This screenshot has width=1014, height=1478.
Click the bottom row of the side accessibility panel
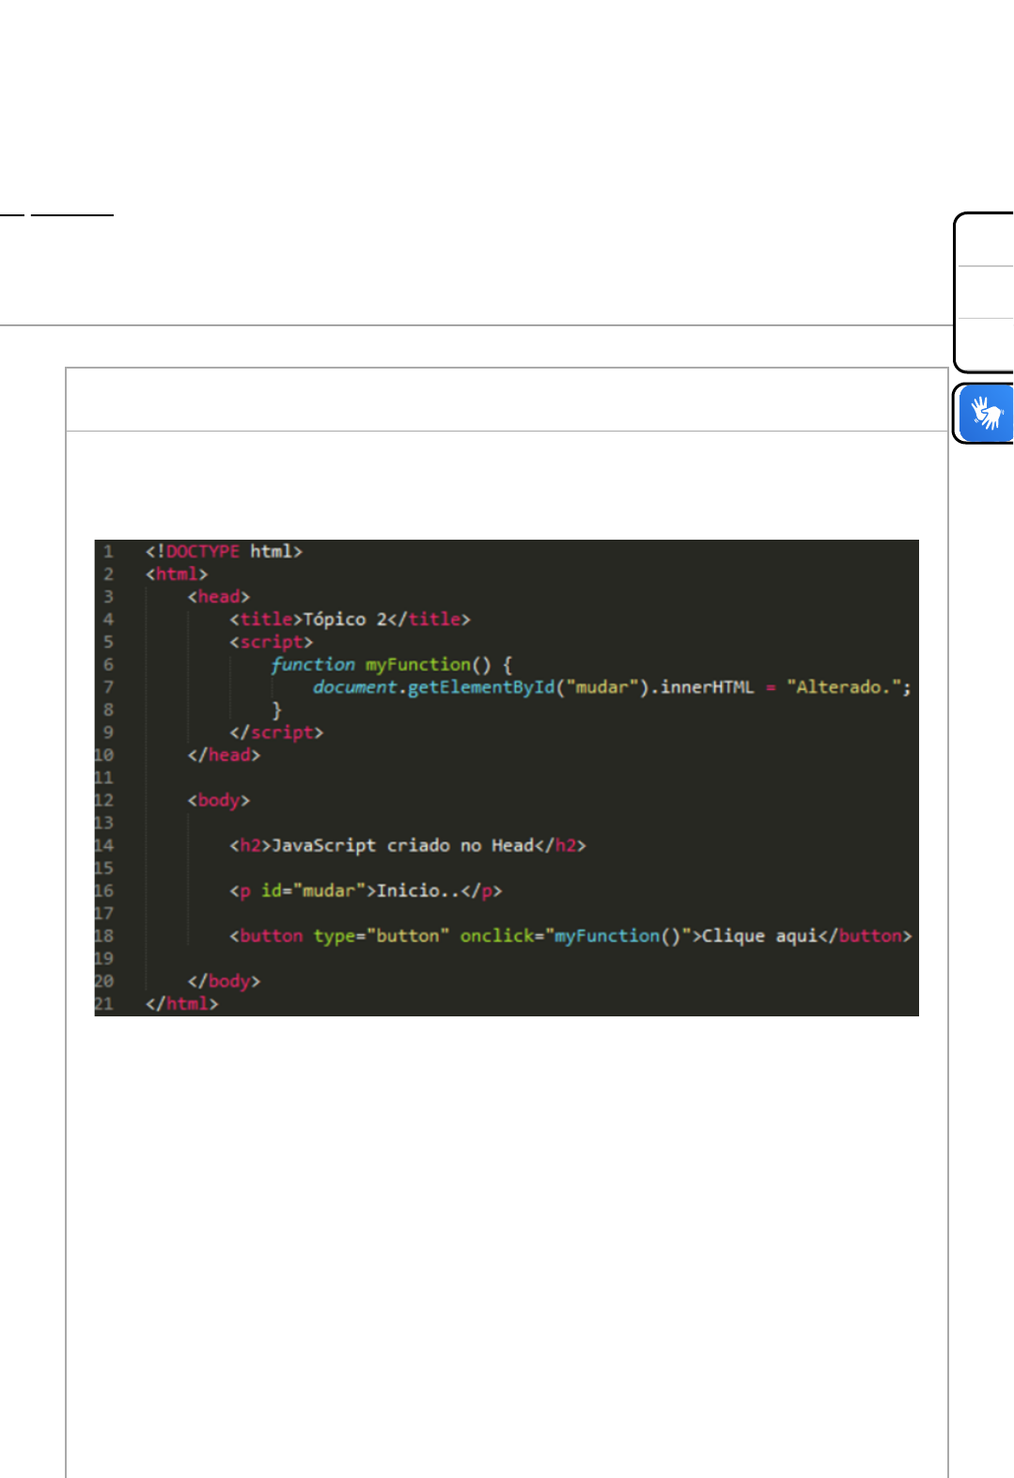pyautogui.click(x=986, y=343)
